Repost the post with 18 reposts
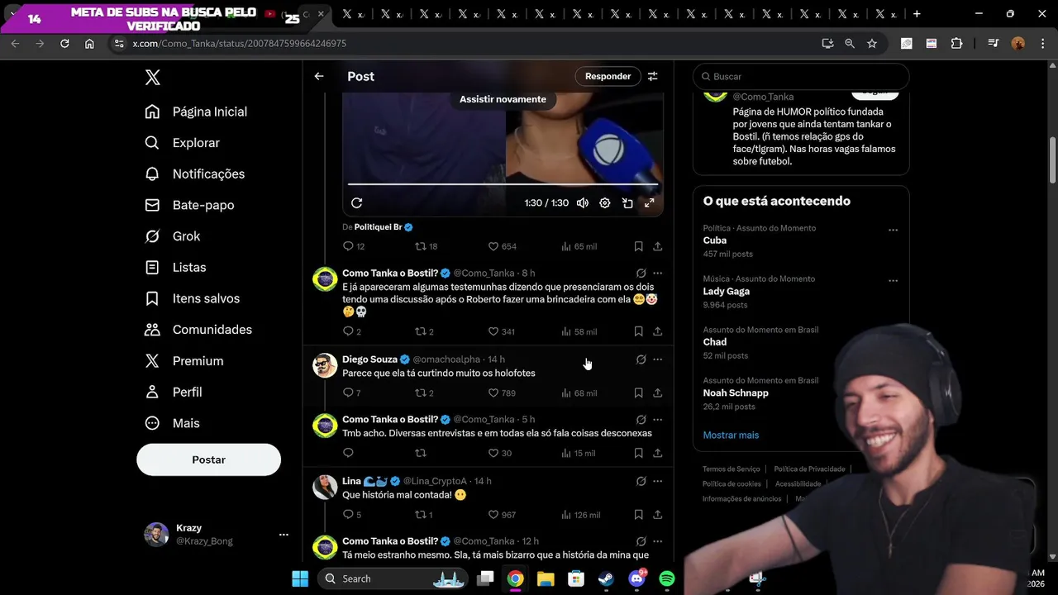1058x595 pixels. click(426, 246)
